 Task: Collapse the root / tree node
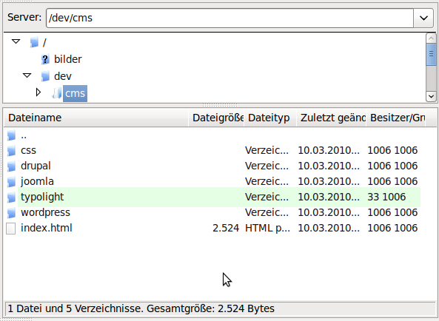(x=16, y=41)
